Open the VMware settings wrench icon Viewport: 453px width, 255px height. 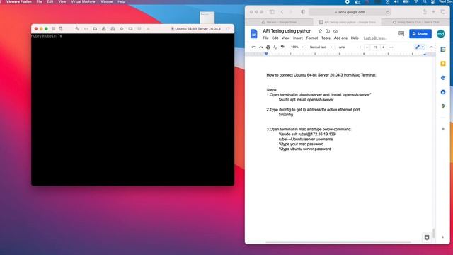pyautogui.click(x=77, y=28)
